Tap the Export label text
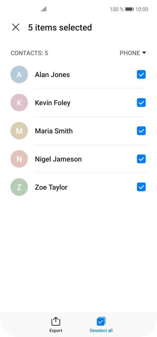Image resolution: width=157 pixels, height=337 pixels. tap(56, 331)
